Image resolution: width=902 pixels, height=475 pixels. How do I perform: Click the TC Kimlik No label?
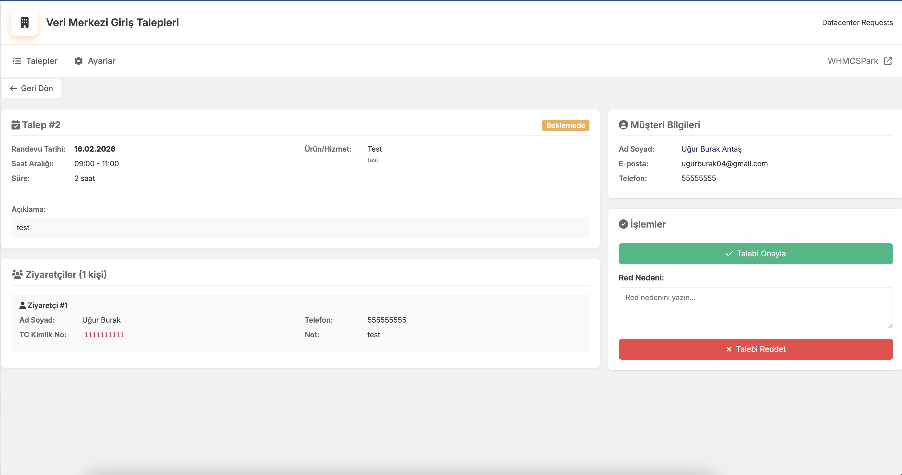click(43, 335)
